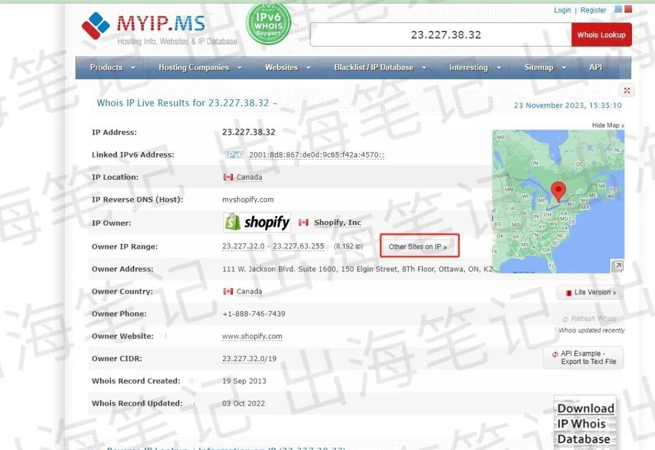The width and height of the screenshot is (655, 450).
Task: Click the Hide Map link
Action: [x=608, y=125]
